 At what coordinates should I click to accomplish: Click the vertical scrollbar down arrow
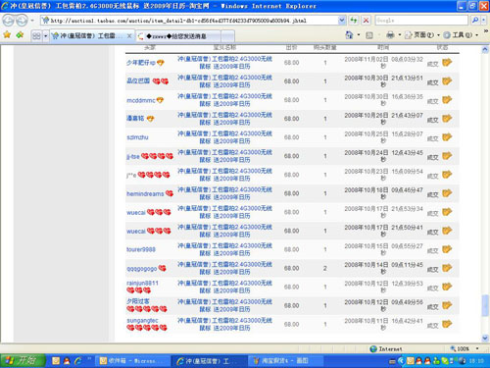485,338
